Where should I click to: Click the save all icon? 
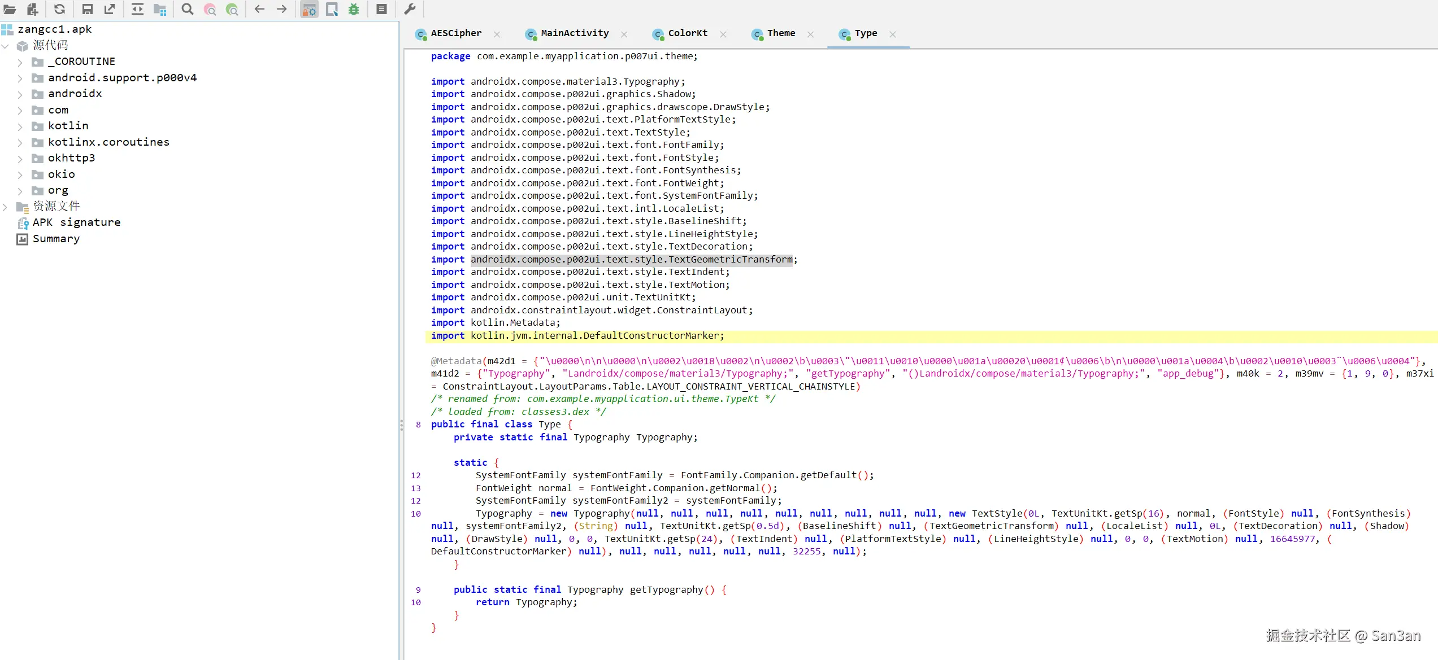coord(87,9)
